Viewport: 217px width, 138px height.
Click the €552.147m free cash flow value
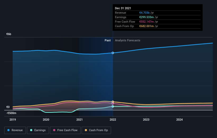(146, 22)
